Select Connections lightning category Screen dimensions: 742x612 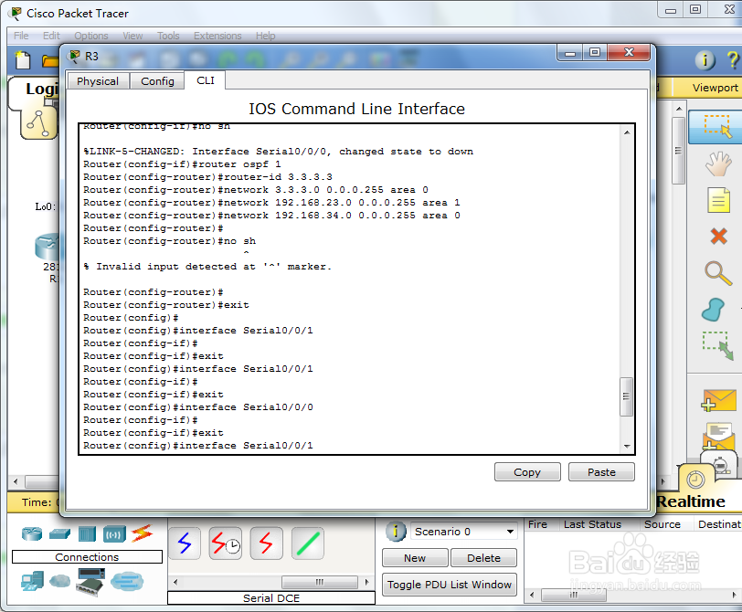(x=142, y=533)
